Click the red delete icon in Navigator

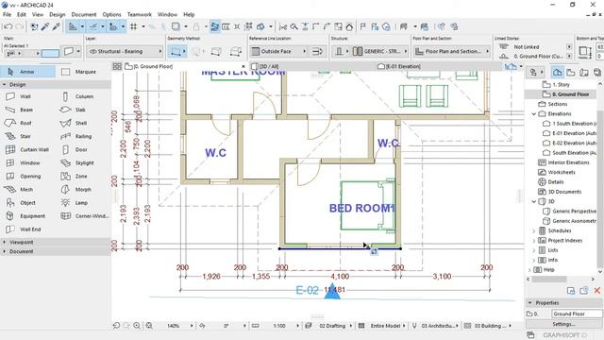597,291
